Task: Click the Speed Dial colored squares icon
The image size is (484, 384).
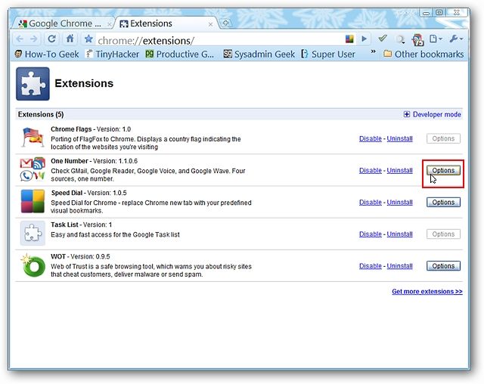Action: (x=33, y=201)
